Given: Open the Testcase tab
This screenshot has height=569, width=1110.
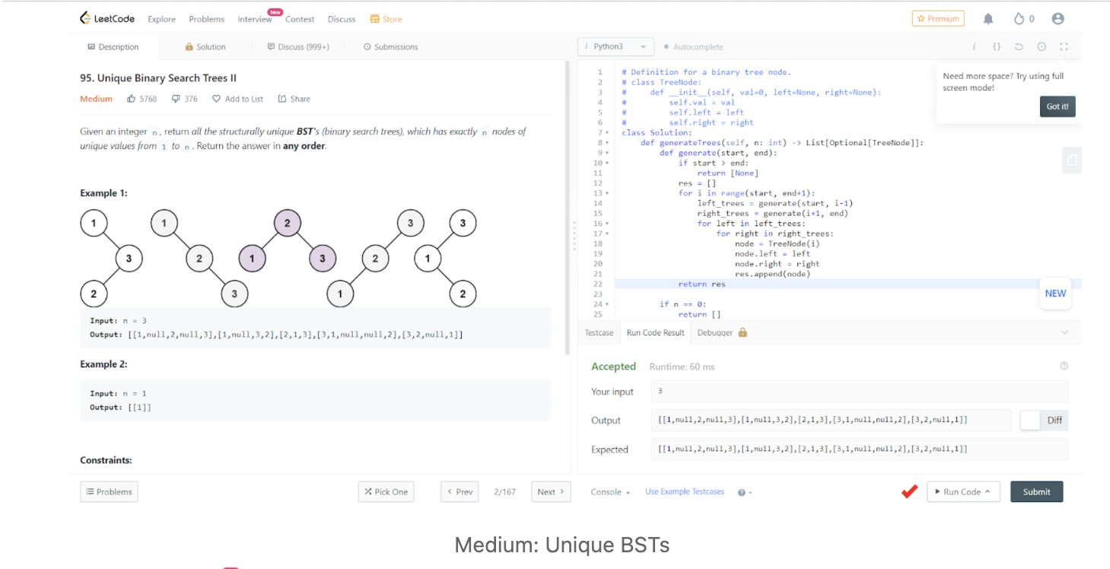Looking at the screenshot, I should tap(600, 332).
